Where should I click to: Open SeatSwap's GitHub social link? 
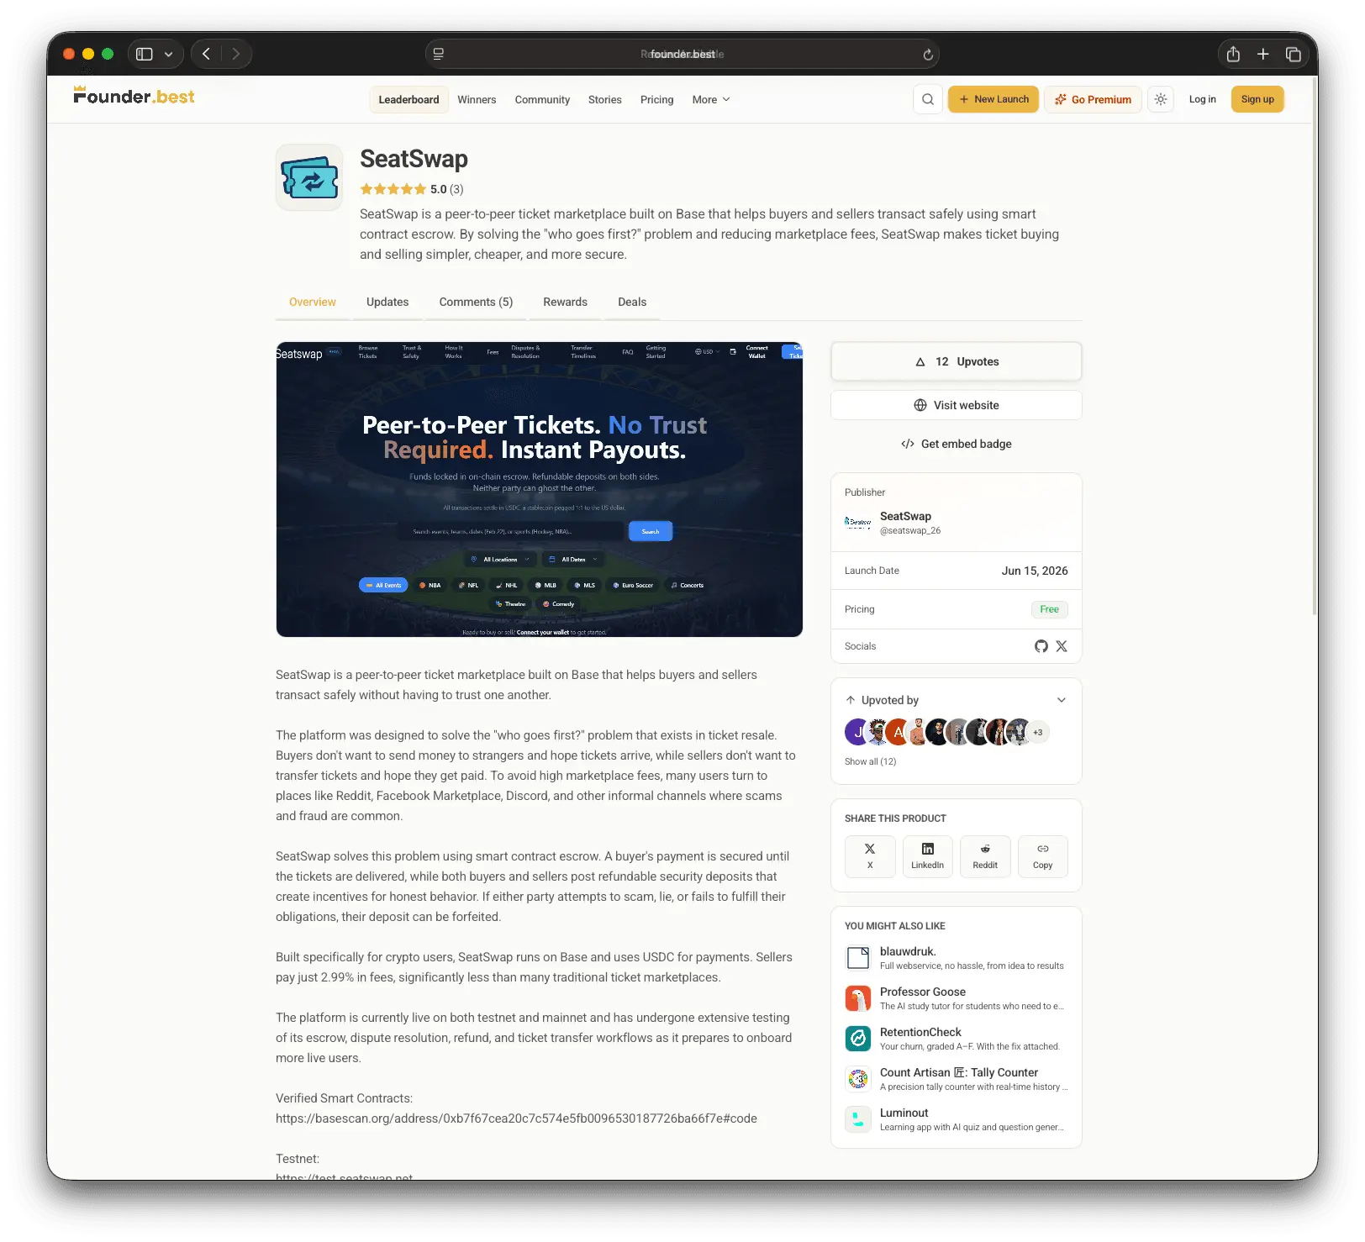pyautogui.click(x=1041, y=646)
